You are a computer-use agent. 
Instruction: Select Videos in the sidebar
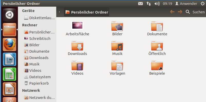tap(33, 71)
